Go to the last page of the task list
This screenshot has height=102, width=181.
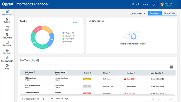[x=171, y=99]
